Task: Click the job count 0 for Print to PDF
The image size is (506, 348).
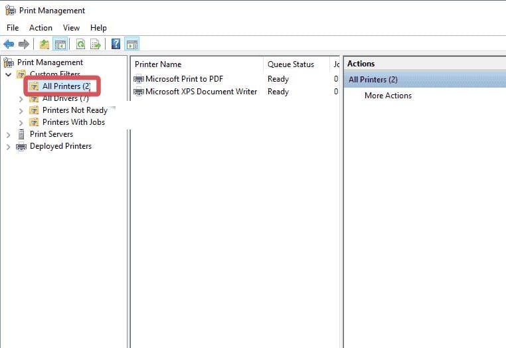Action: pyautogui.click(x=336, y=79)
